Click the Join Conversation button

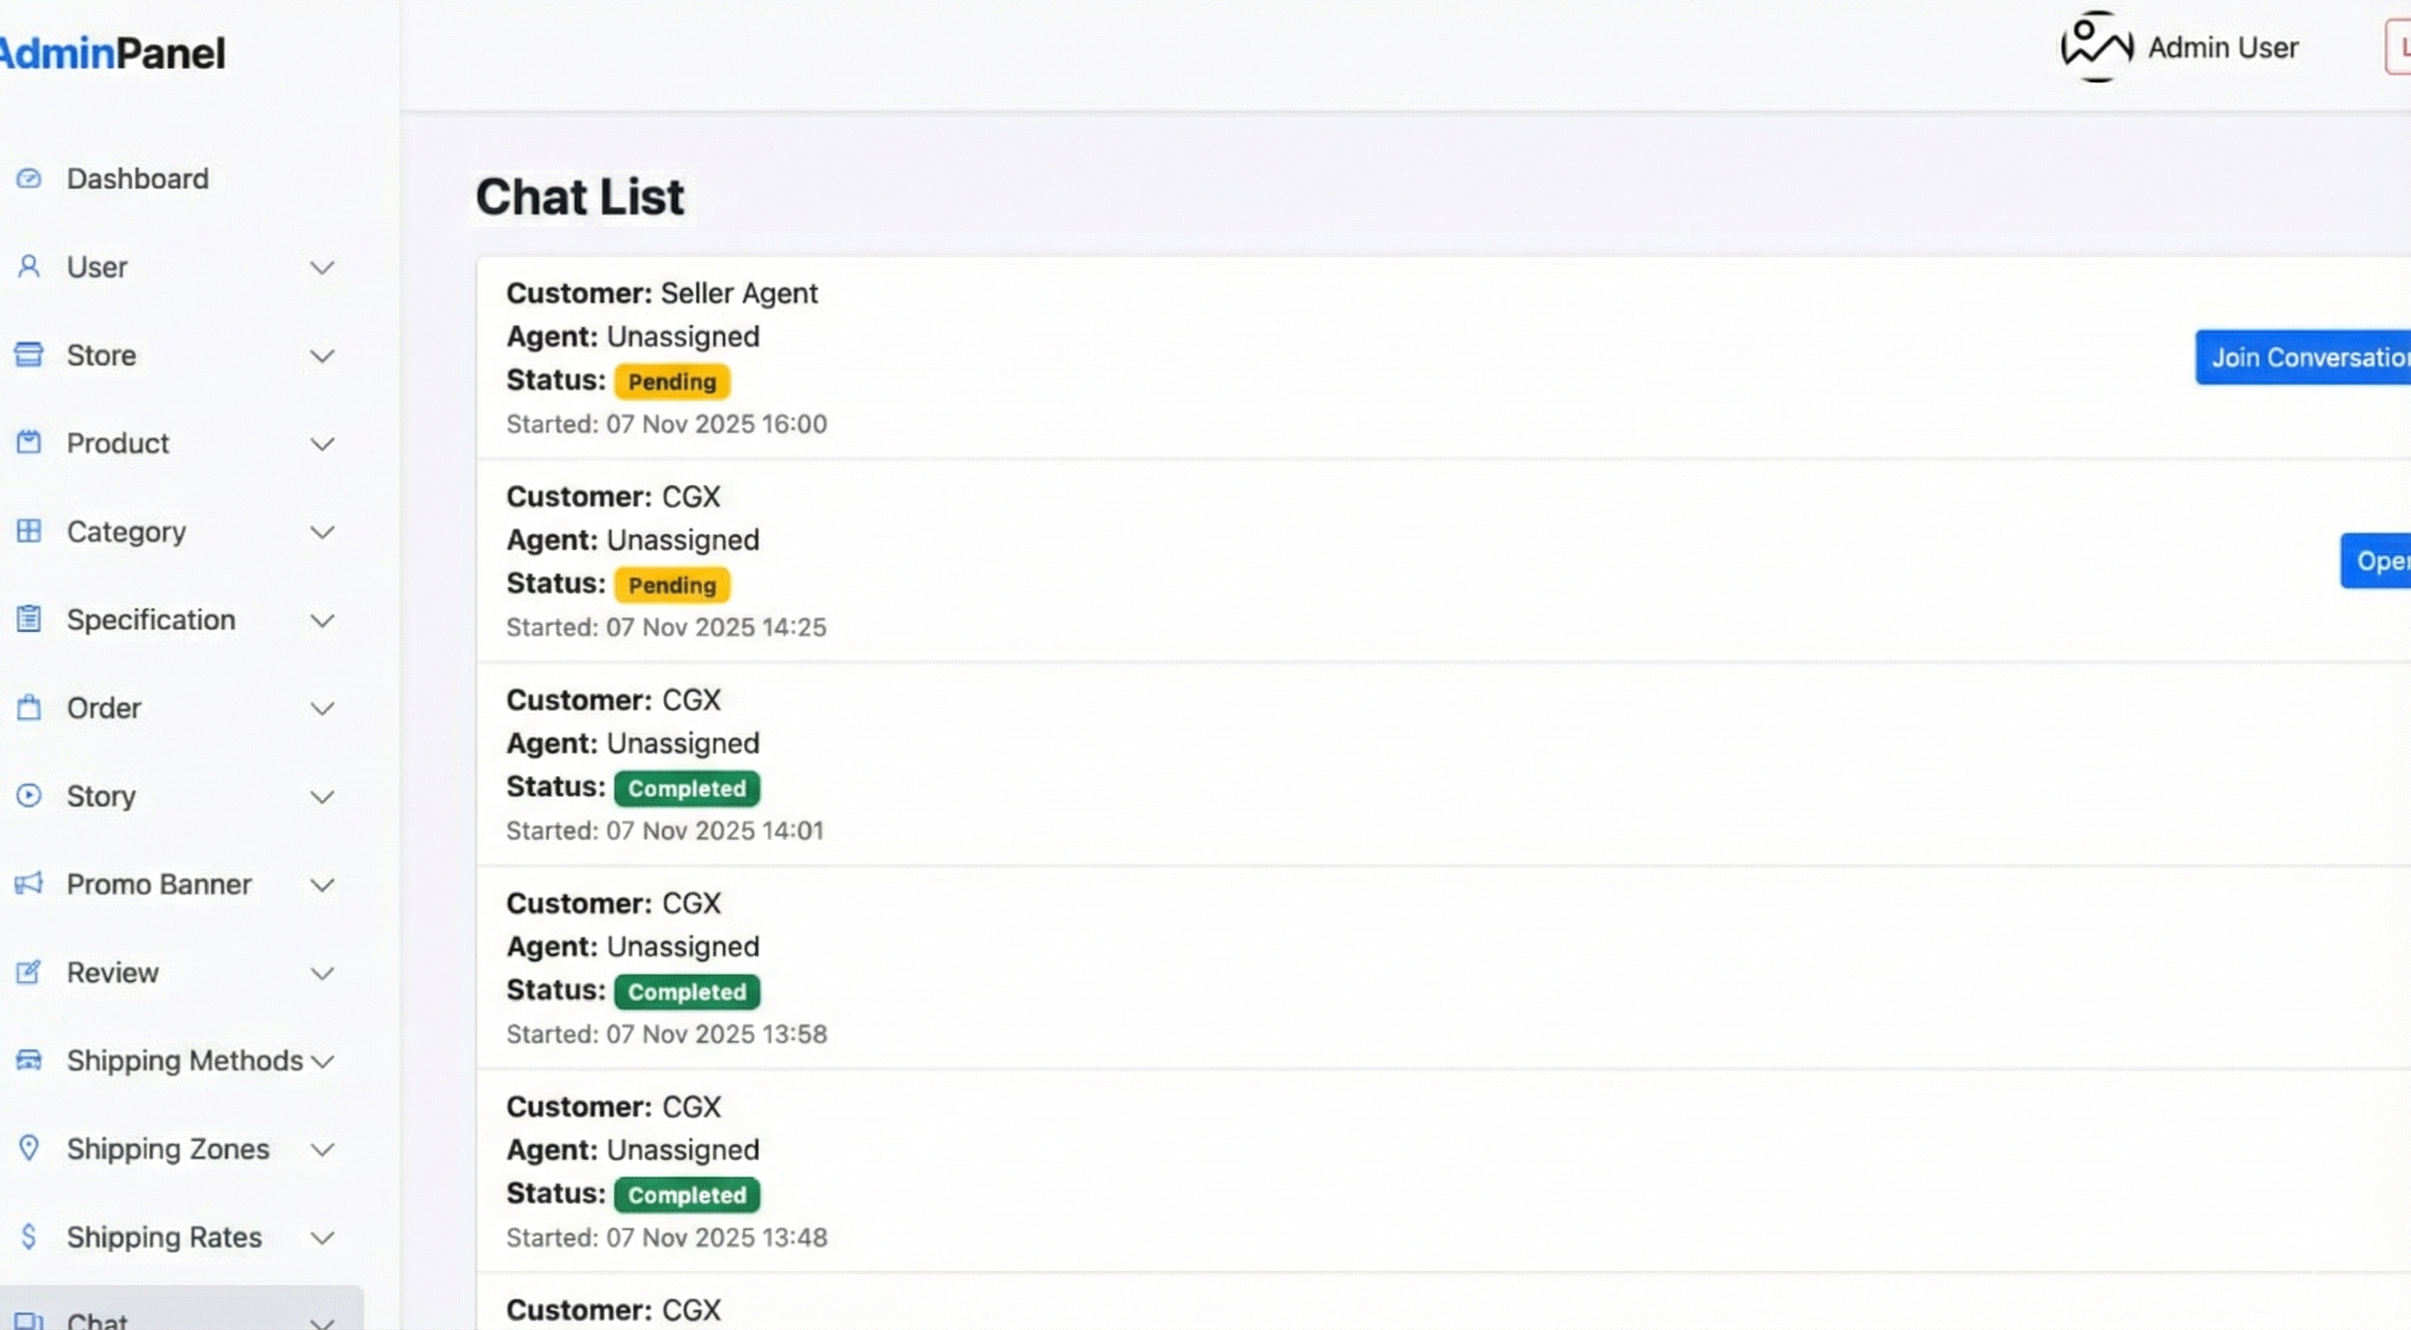coord(2304,357)
